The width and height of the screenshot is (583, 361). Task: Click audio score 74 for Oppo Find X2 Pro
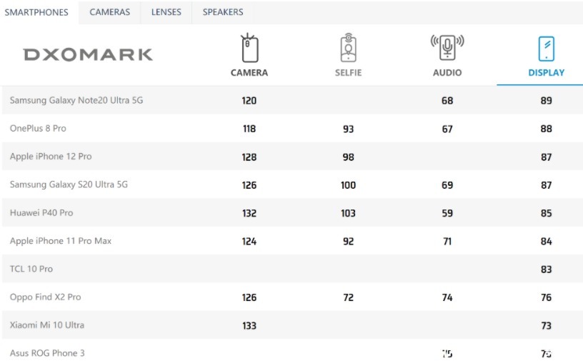pos(447,297)
